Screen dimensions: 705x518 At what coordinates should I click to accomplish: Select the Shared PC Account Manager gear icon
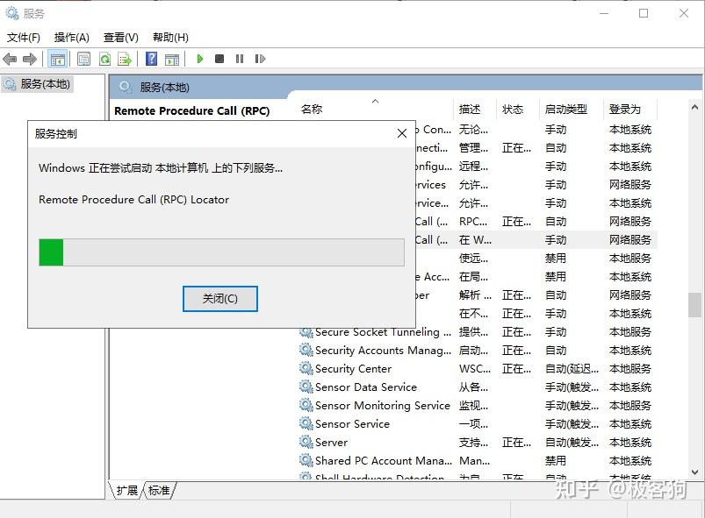tap(306, 460)
